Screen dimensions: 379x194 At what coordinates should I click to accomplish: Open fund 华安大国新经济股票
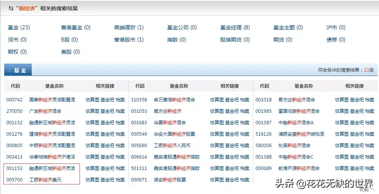(174, 134)
